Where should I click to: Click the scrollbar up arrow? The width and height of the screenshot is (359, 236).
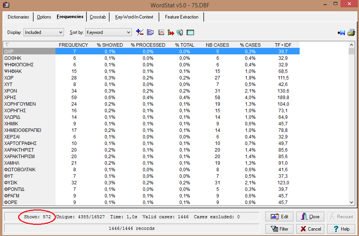[351, 45]
